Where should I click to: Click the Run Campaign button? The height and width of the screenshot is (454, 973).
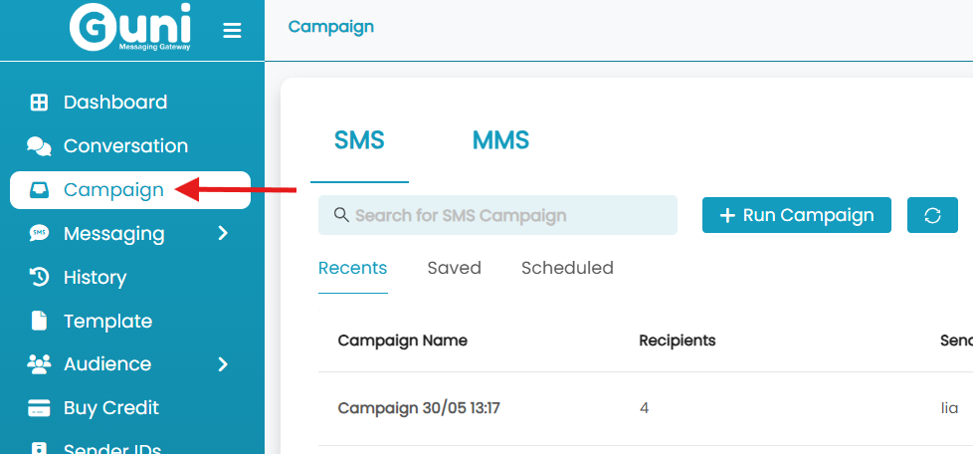tap(797, 215)
